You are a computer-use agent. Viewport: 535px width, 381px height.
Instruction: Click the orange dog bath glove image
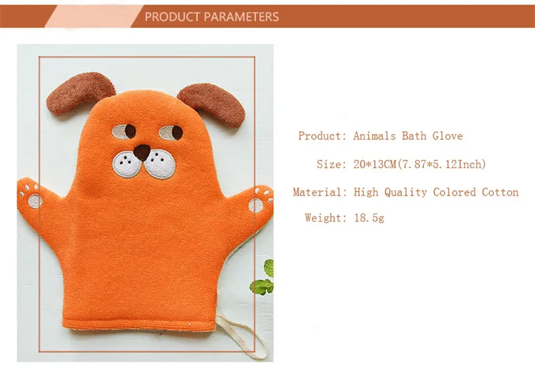pos(145,203)
